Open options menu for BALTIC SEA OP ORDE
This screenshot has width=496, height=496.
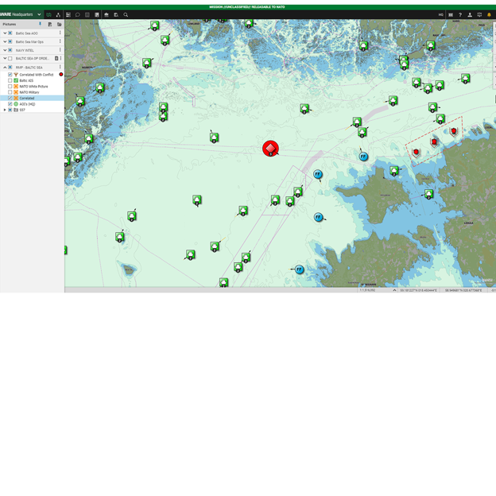coord(60,58)
